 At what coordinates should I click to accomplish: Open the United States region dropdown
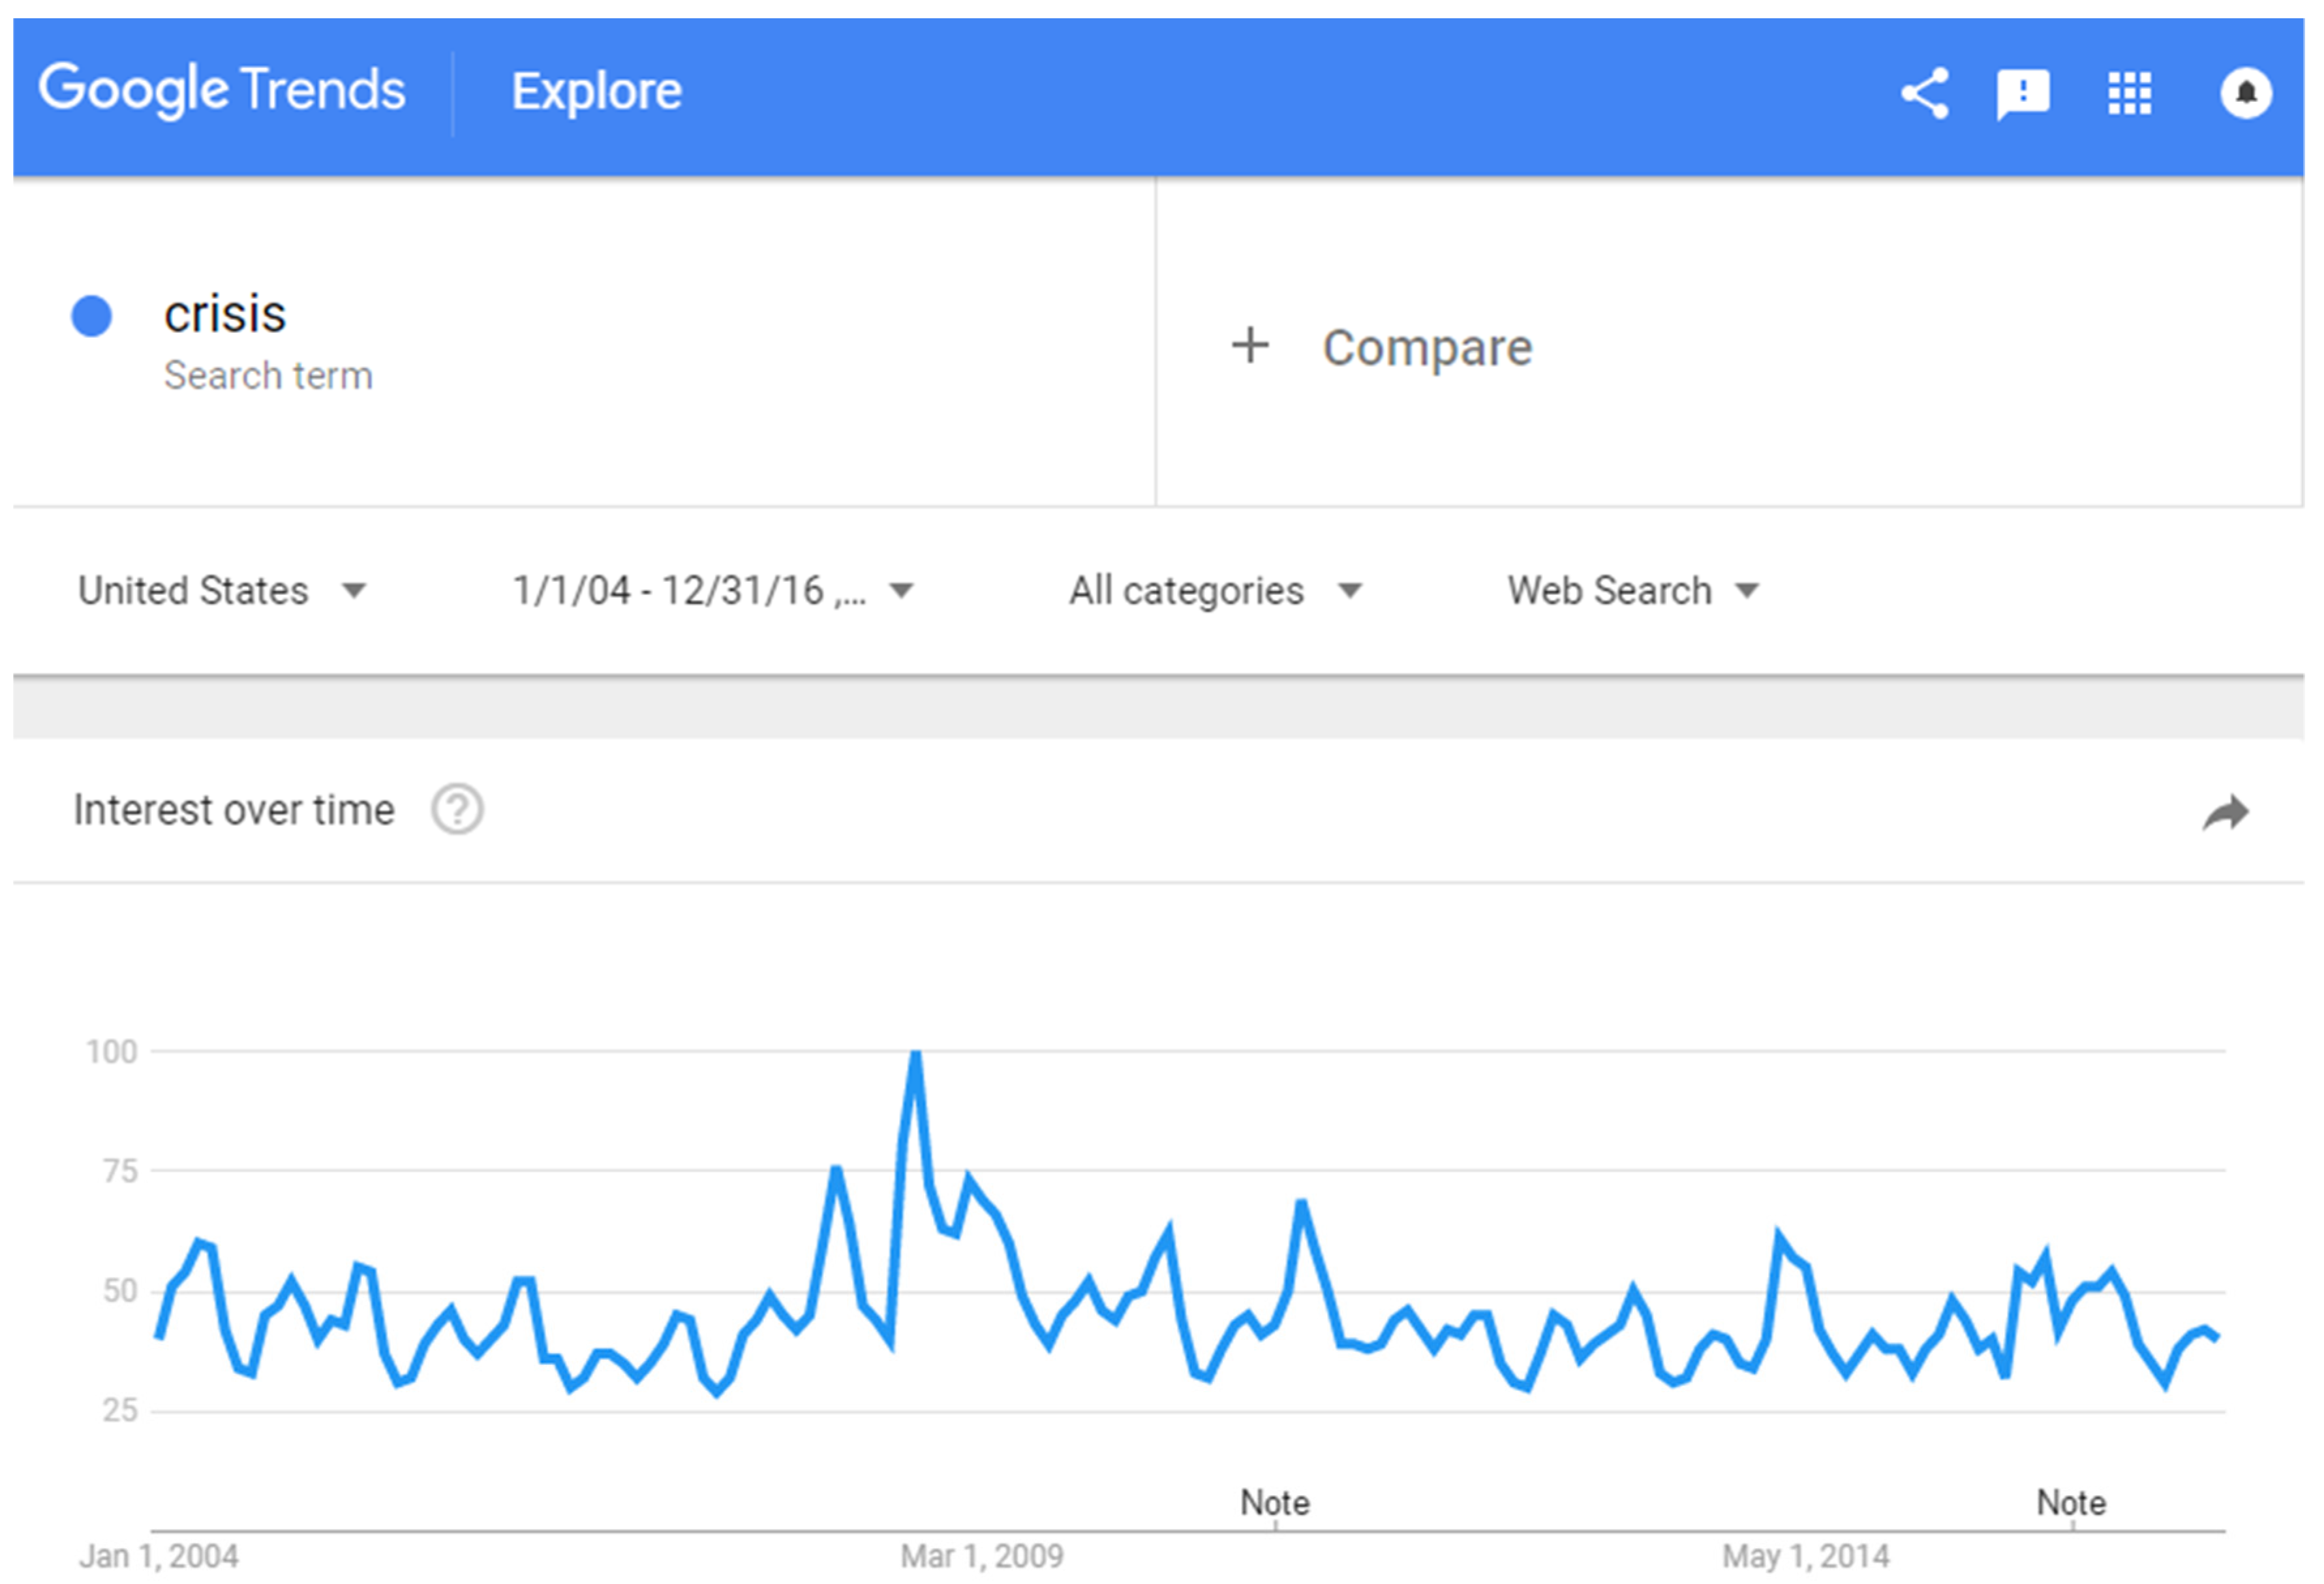(x=222, y=590)
